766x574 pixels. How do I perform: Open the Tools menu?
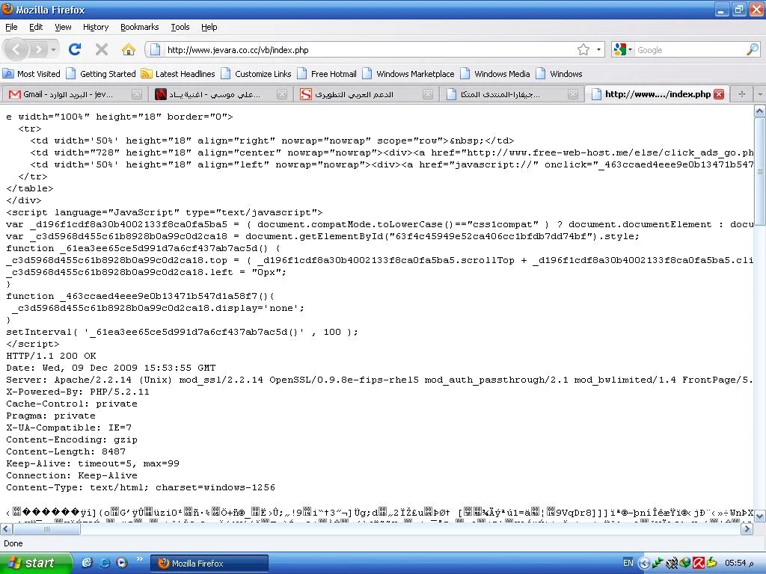(x=180, y=27)
